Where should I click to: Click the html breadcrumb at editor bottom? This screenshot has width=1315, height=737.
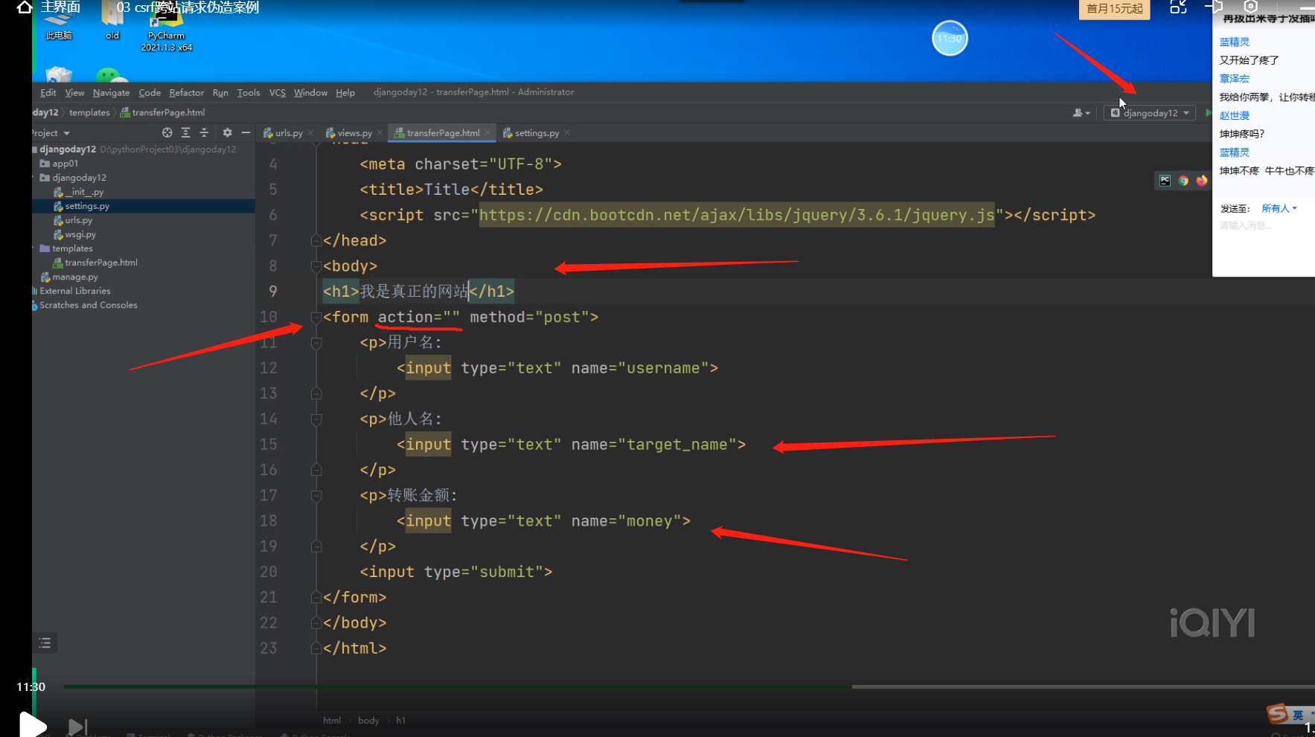(332, 721)
